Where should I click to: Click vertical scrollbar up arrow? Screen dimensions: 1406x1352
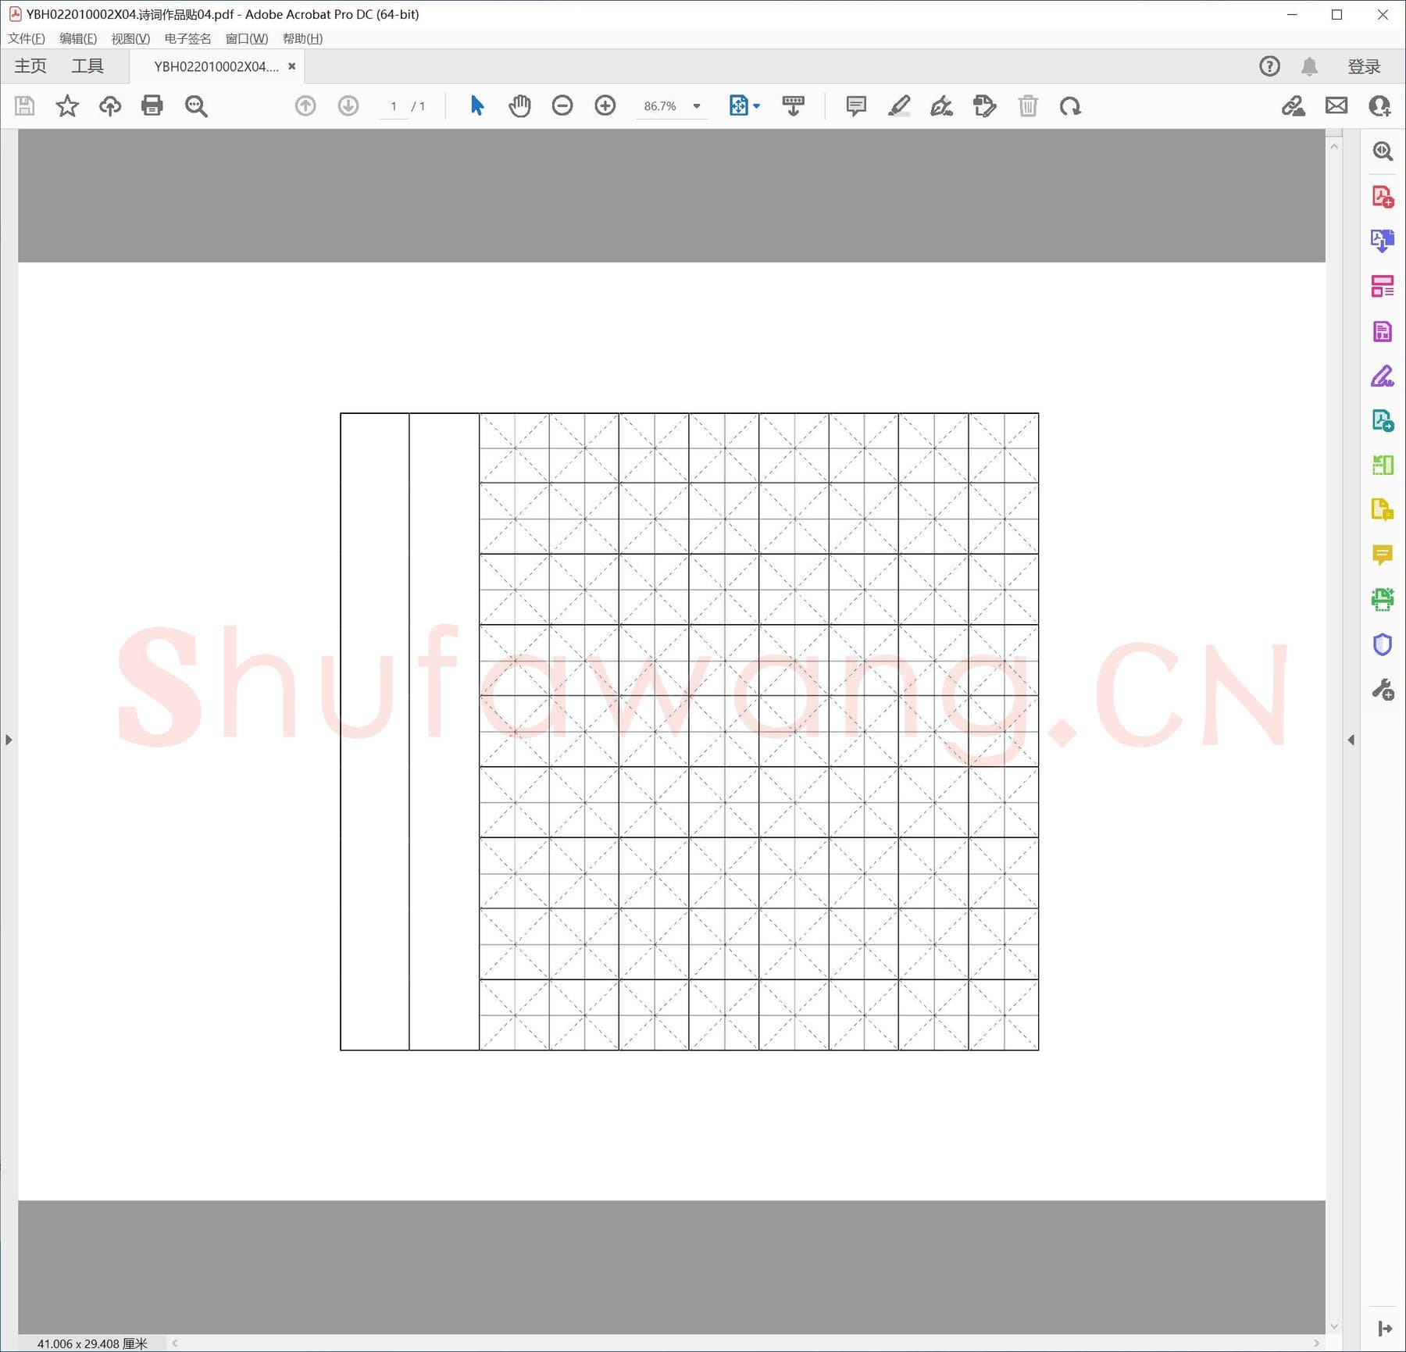(1334, 147)
